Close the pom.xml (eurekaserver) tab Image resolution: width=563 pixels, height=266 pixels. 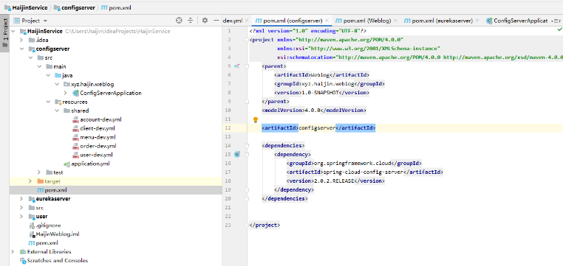[x=477, y=21]
